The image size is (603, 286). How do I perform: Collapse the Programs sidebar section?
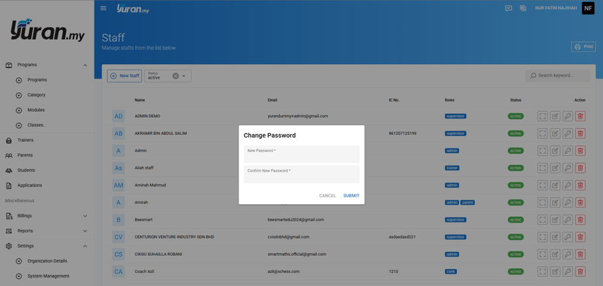point(85,65)
